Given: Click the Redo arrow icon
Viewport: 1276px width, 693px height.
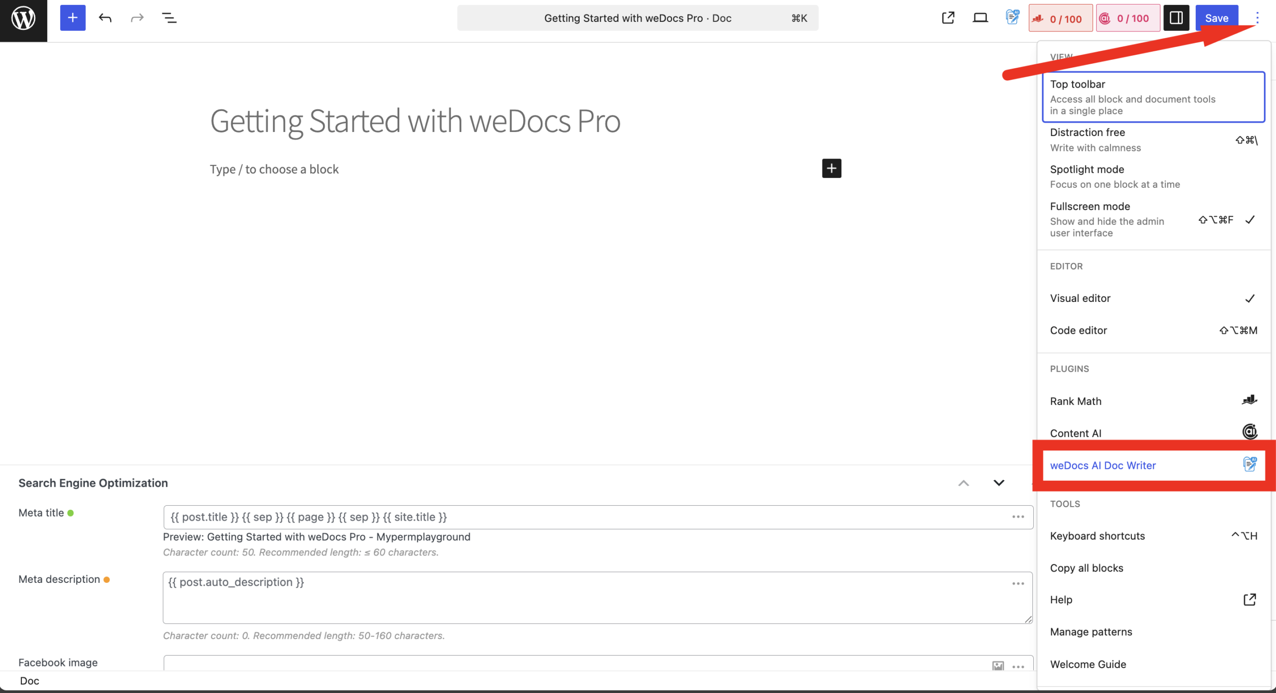Looking at the screenshot, I should pos(137,17).
